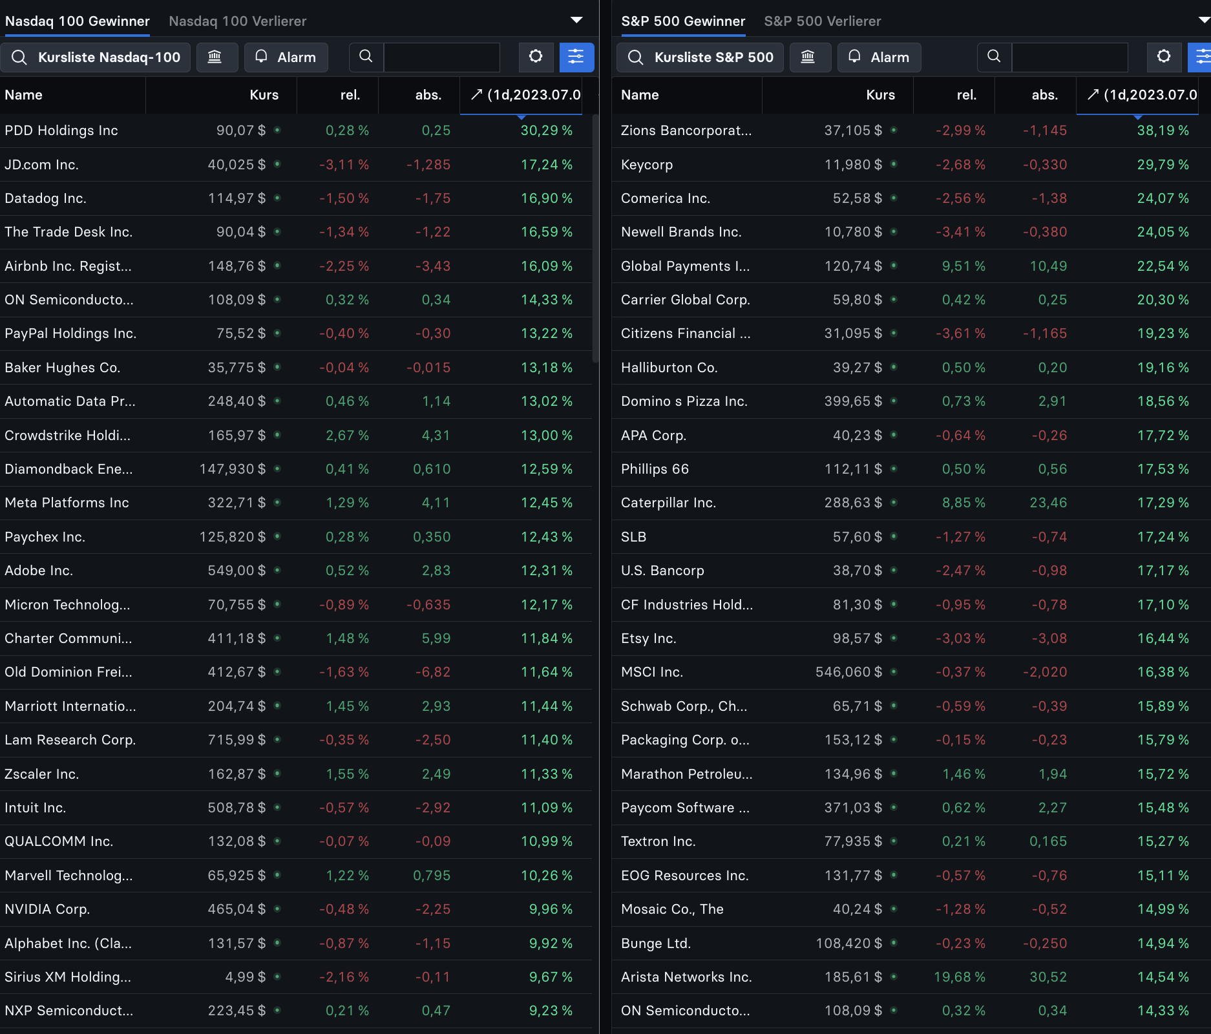The image size is (1211, 1034).
Task: Click the 38,19 % performance value
Action: 1163,131
